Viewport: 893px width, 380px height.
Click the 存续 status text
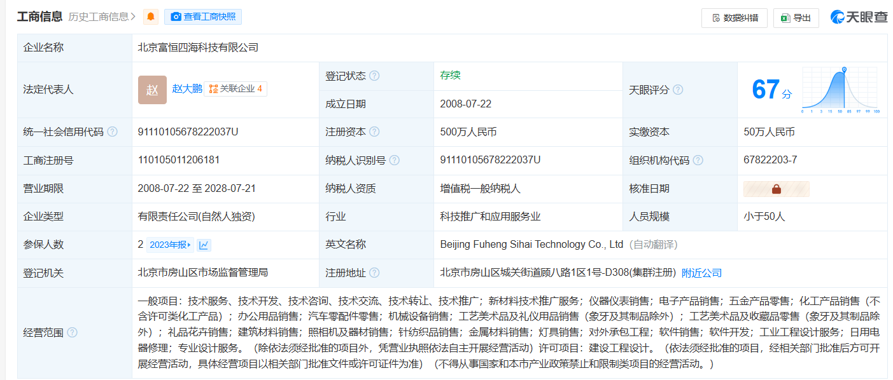(450, 76)
